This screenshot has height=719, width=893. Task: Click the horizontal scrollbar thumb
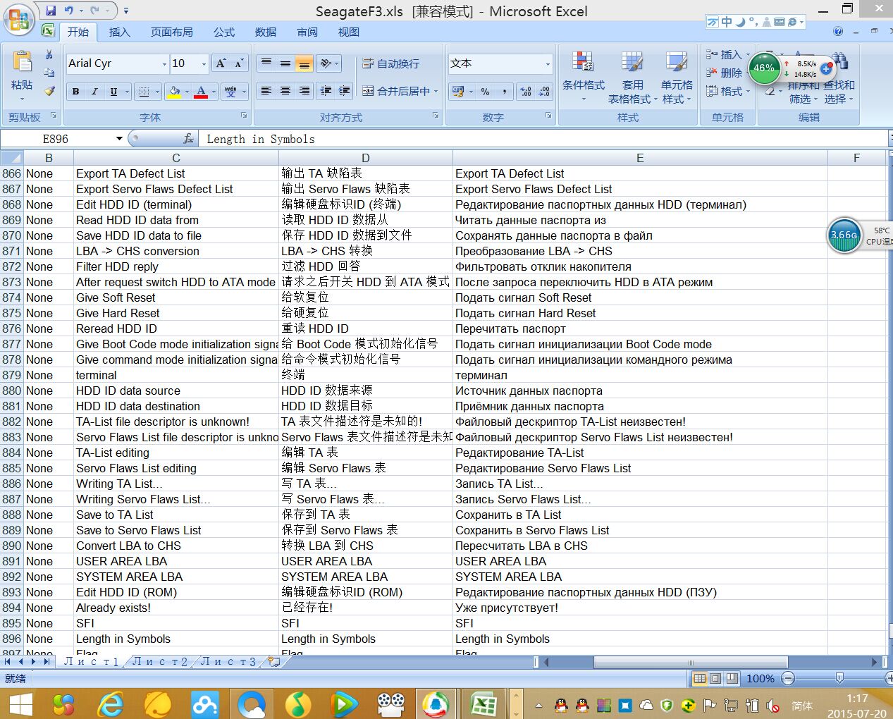tap(691, 662)
